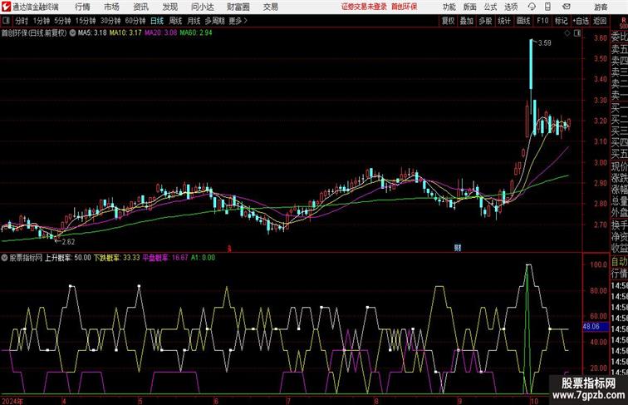Click the 画线 drawing toolbar button

tap(523, 21)
